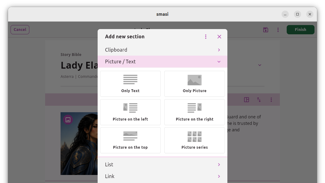Viewport: 325px width, 183px height.
Task: Select the Picture series layout
Action: click(195, 140)
